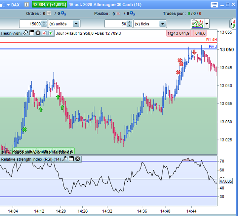Click the RSI panel window icon

pos(71,159)
